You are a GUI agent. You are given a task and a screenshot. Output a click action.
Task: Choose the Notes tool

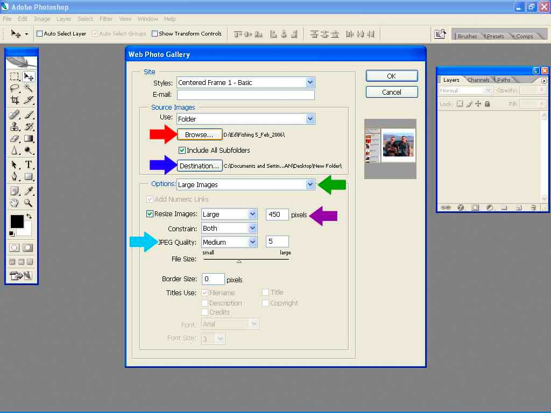tap(15, 191)
